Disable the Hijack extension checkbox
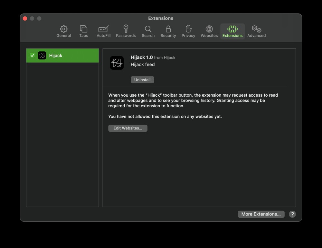Image resolution: width=322 pixels, height=248 pixels. click(x=33, y=56)
